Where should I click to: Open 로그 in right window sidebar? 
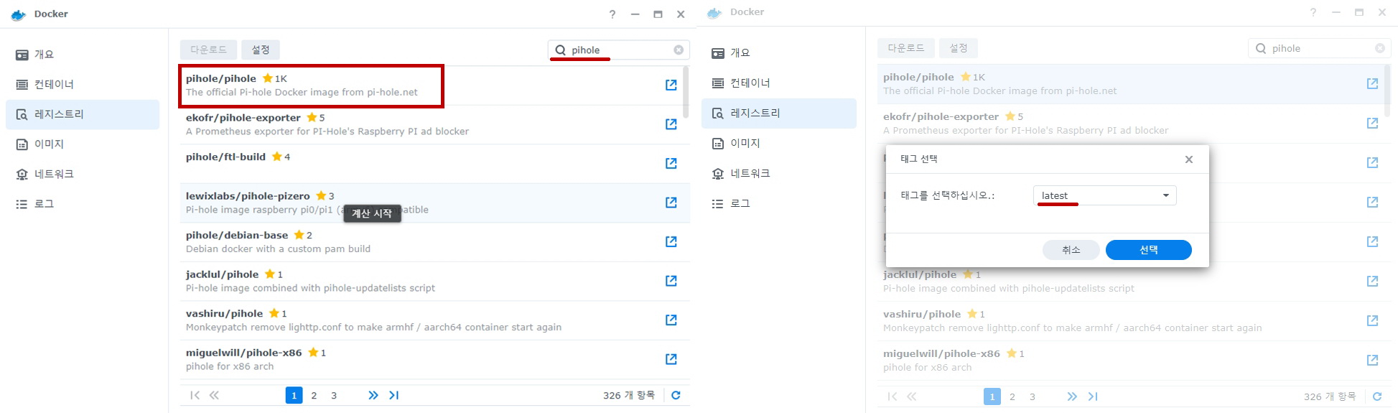pyautogui.click(x=779, y=203)
